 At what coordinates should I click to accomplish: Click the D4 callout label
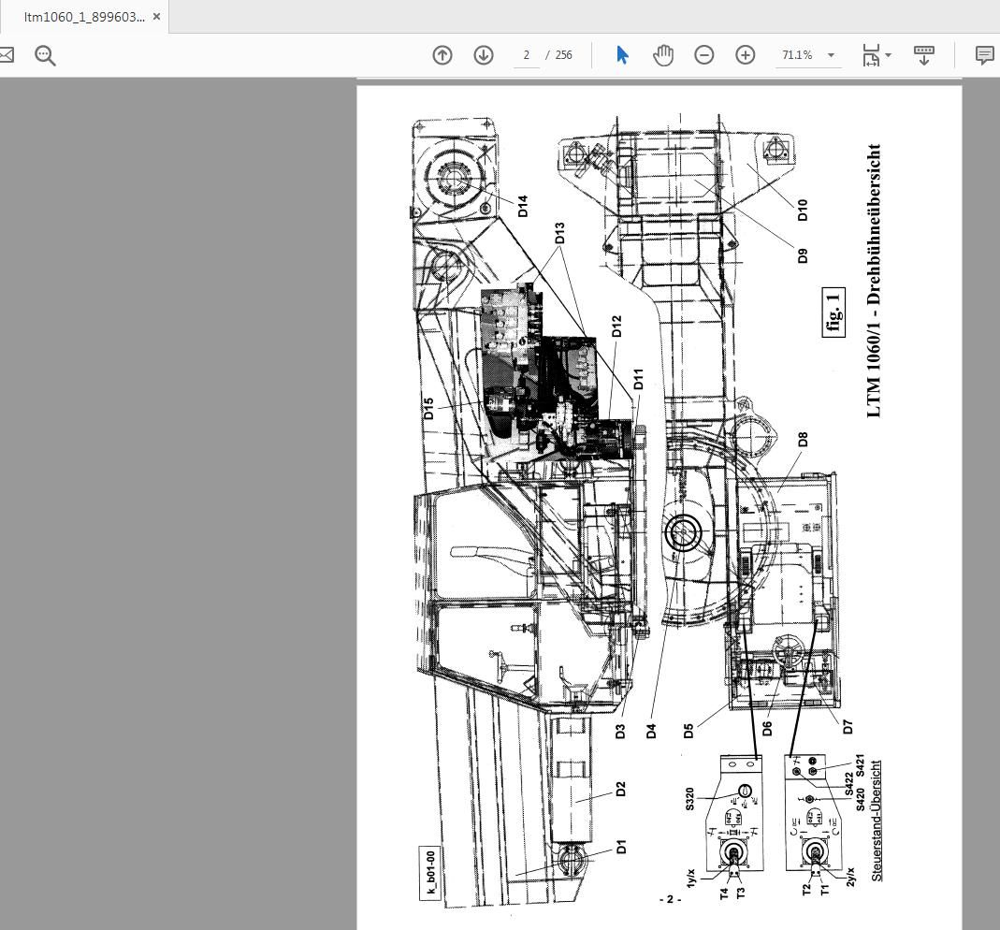coord(651,731)
